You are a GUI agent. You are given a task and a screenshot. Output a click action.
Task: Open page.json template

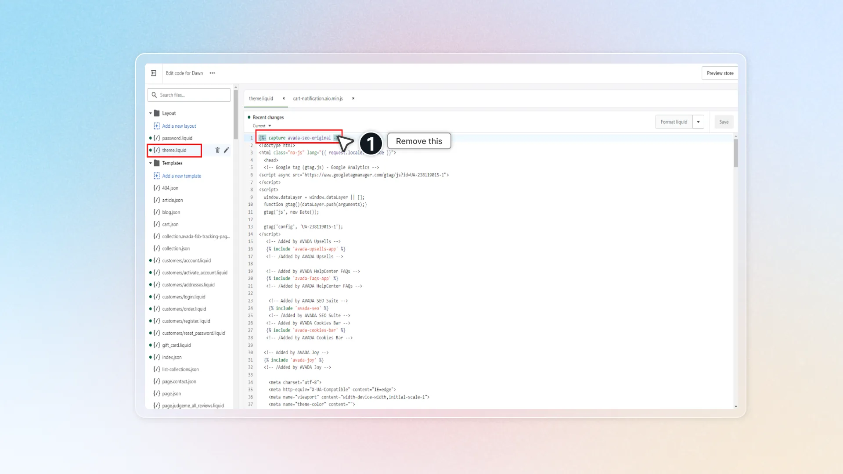[x=172, y=394]
